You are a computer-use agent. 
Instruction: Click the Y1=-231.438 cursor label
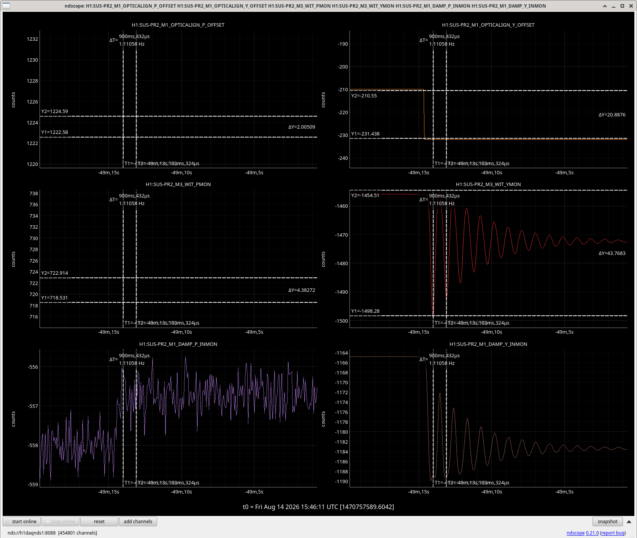(x=365, y=134)
